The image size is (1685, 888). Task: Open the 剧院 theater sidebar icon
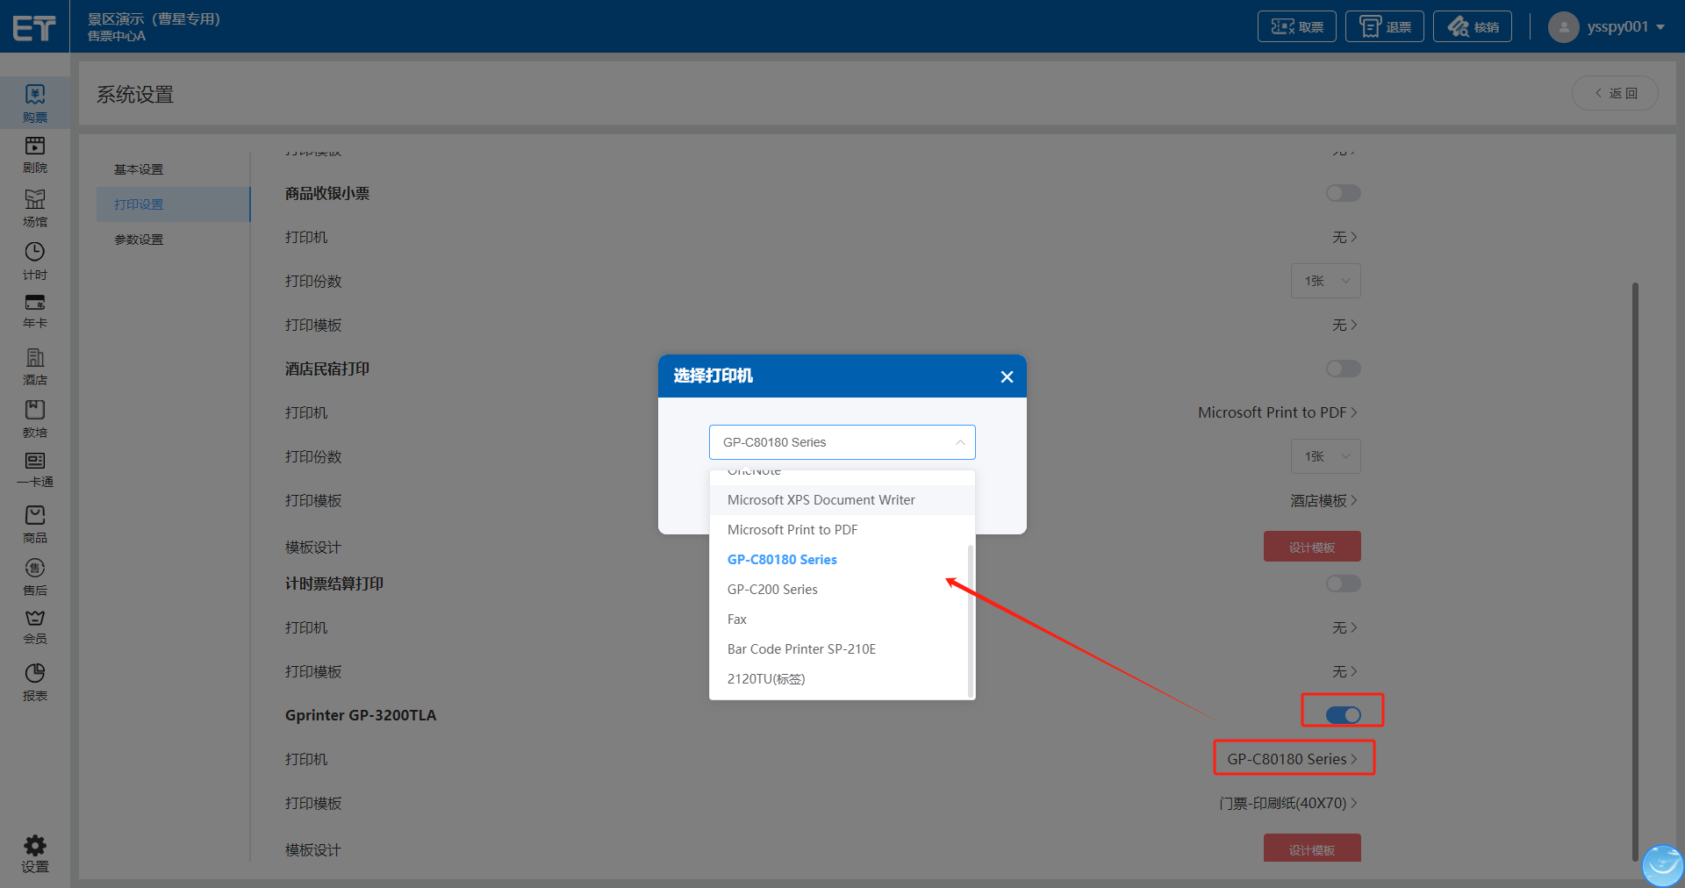[x=35, y=154]
